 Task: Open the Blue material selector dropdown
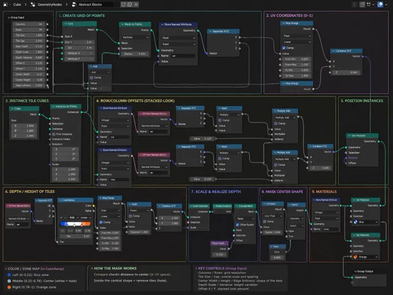coord(366,222)
